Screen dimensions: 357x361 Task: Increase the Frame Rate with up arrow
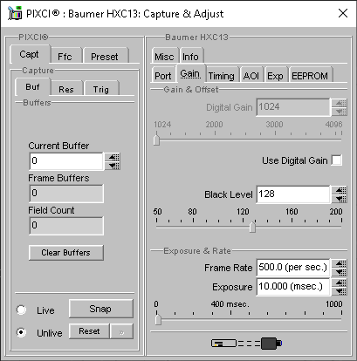click(340, 263)
